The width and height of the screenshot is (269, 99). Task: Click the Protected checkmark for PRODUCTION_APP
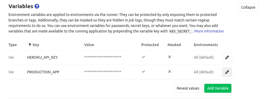click(x=143, y=71)
